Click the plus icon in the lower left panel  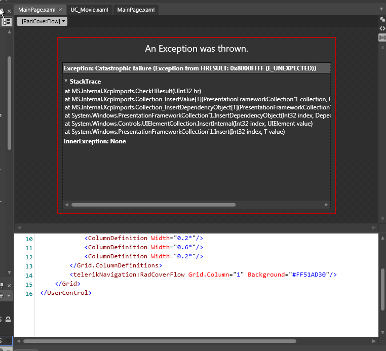pos(2,296)
